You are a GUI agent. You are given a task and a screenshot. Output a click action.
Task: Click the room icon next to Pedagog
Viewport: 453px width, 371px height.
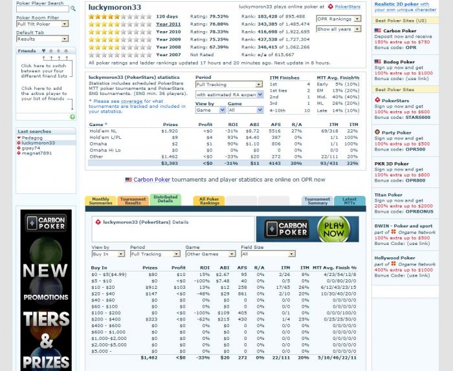(x=19, y=138)
